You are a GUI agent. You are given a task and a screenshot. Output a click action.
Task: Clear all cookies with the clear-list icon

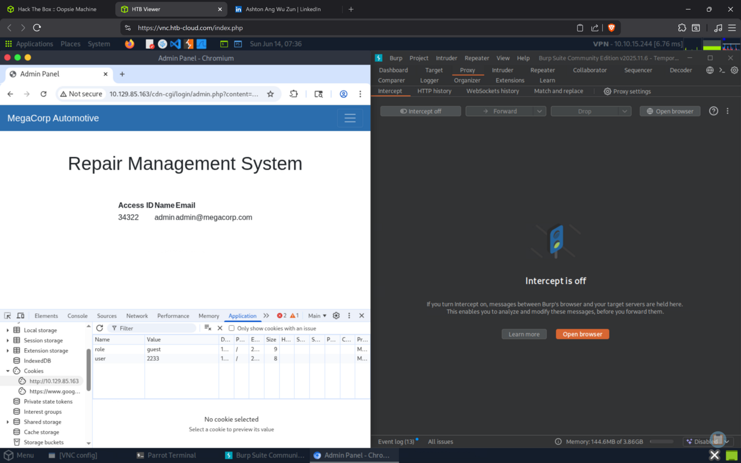[207, 328]
